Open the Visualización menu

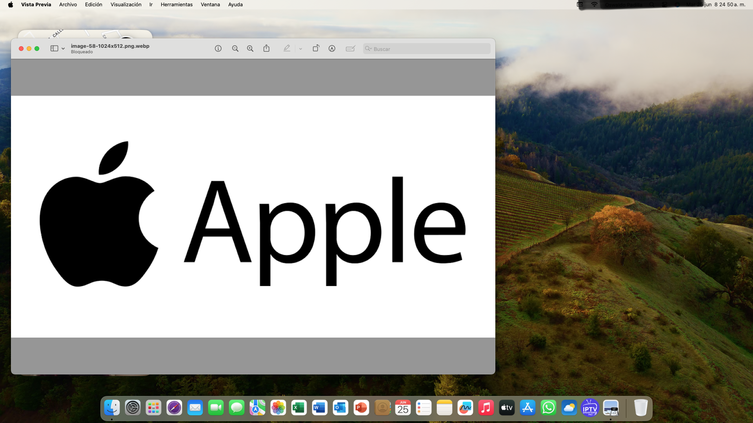126,5
